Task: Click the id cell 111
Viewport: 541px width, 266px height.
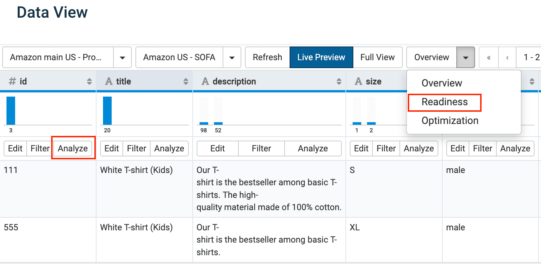Action: [x=48, y=189]
